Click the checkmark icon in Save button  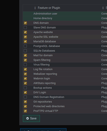click(27, 118)
